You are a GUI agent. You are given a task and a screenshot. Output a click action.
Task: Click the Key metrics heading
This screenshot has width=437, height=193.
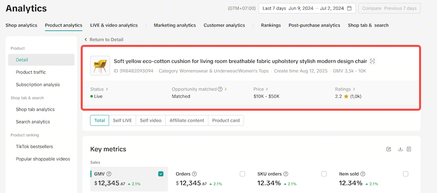pos(108,149)
